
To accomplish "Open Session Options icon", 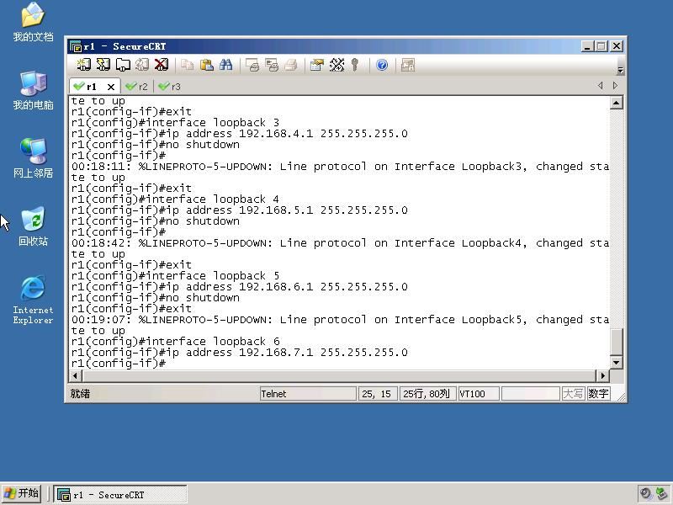I will coord(317,65).
